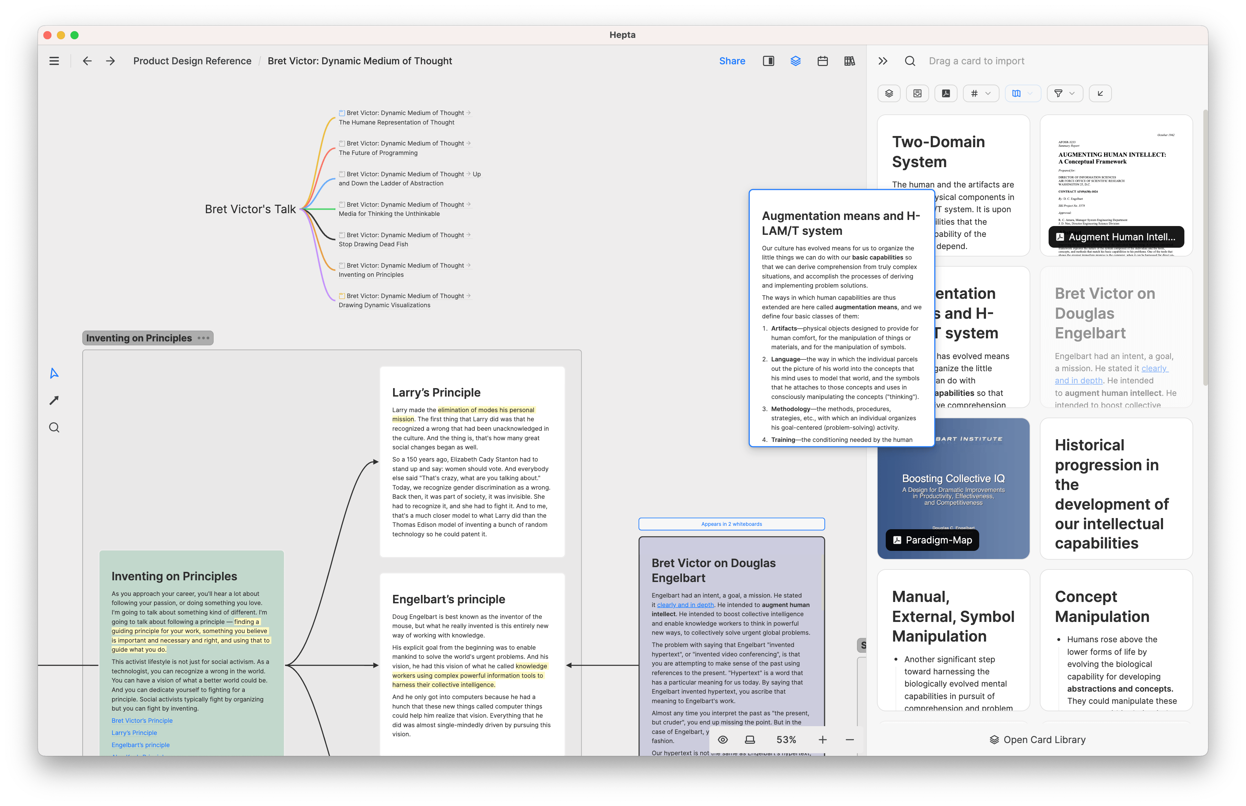Screen dimensions: 1246x806
Task: Open the calendar journal icon
Action: click(x=822, y=61)
